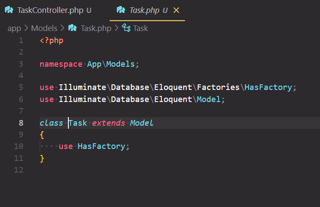The image size is (320, 207).
Task: Click the chevron between app and Models
Action: pyautogui.click(x=26, y=28)
